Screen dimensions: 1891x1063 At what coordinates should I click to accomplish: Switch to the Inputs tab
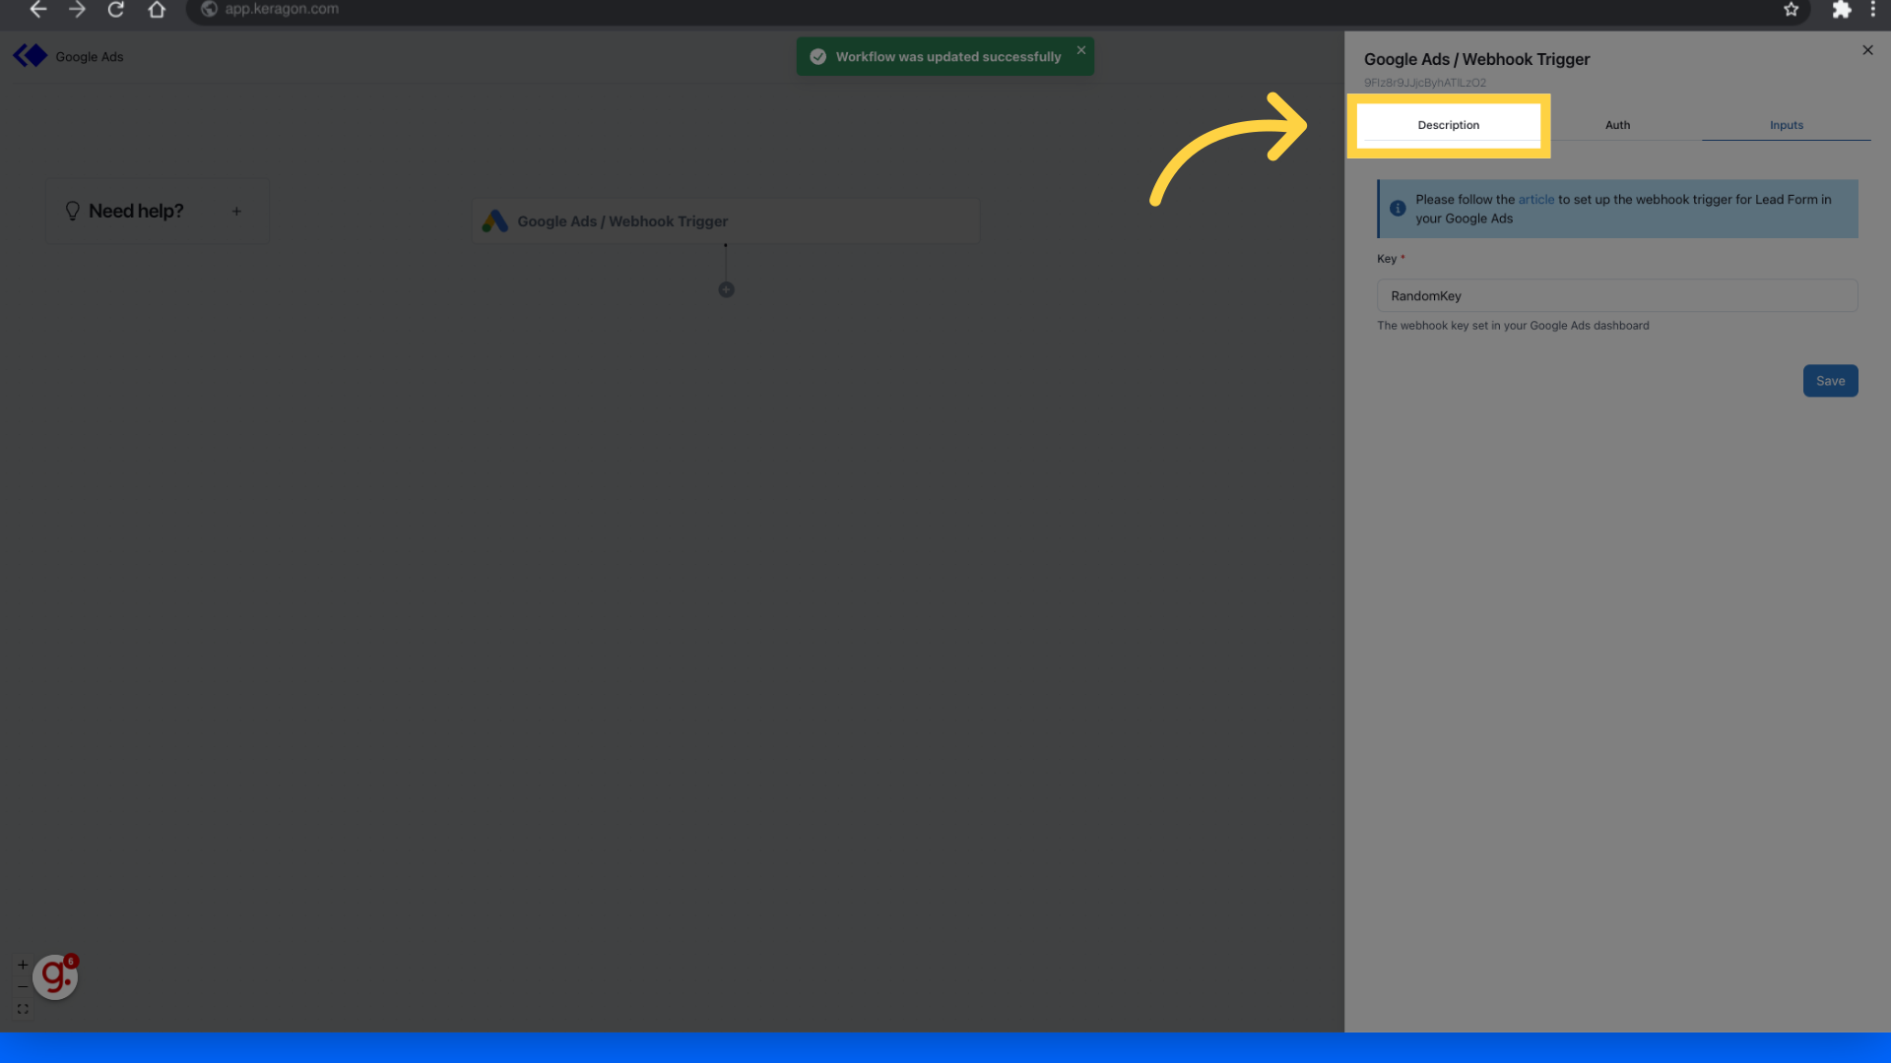coord(1786,125)
